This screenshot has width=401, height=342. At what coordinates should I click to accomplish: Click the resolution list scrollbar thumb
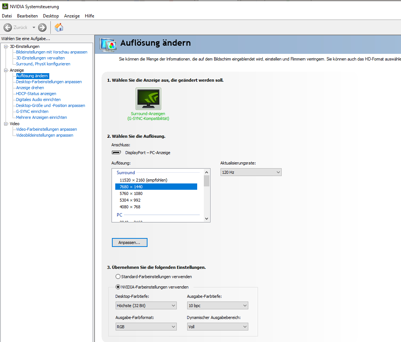click(207, 181)
